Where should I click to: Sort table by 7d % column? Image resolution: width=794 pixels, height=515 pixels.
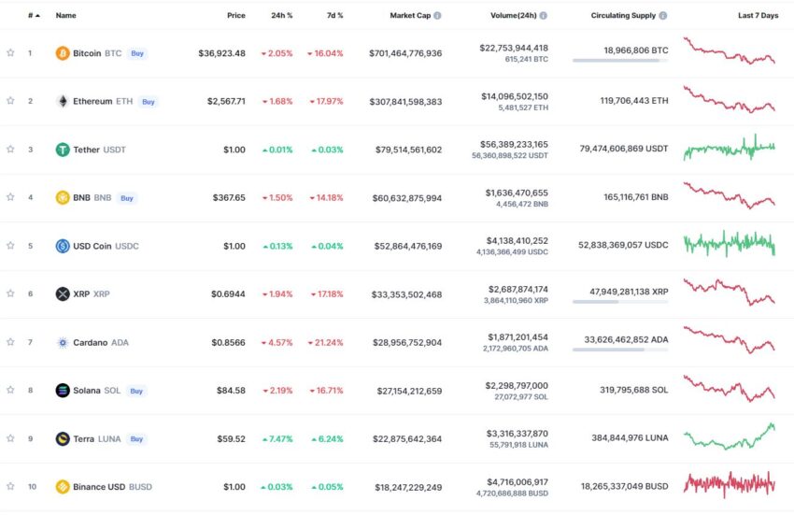click(x=334, y=16)
